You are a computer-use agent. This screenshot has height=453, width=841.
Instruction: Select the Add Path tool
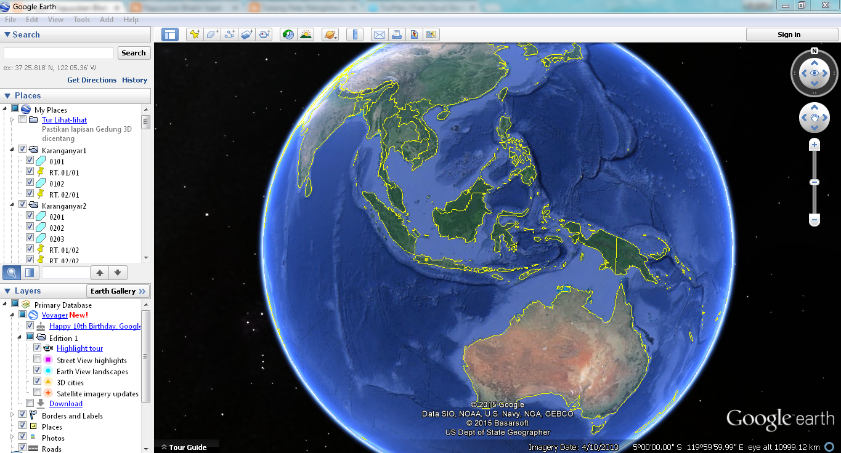tap(229, 34)
